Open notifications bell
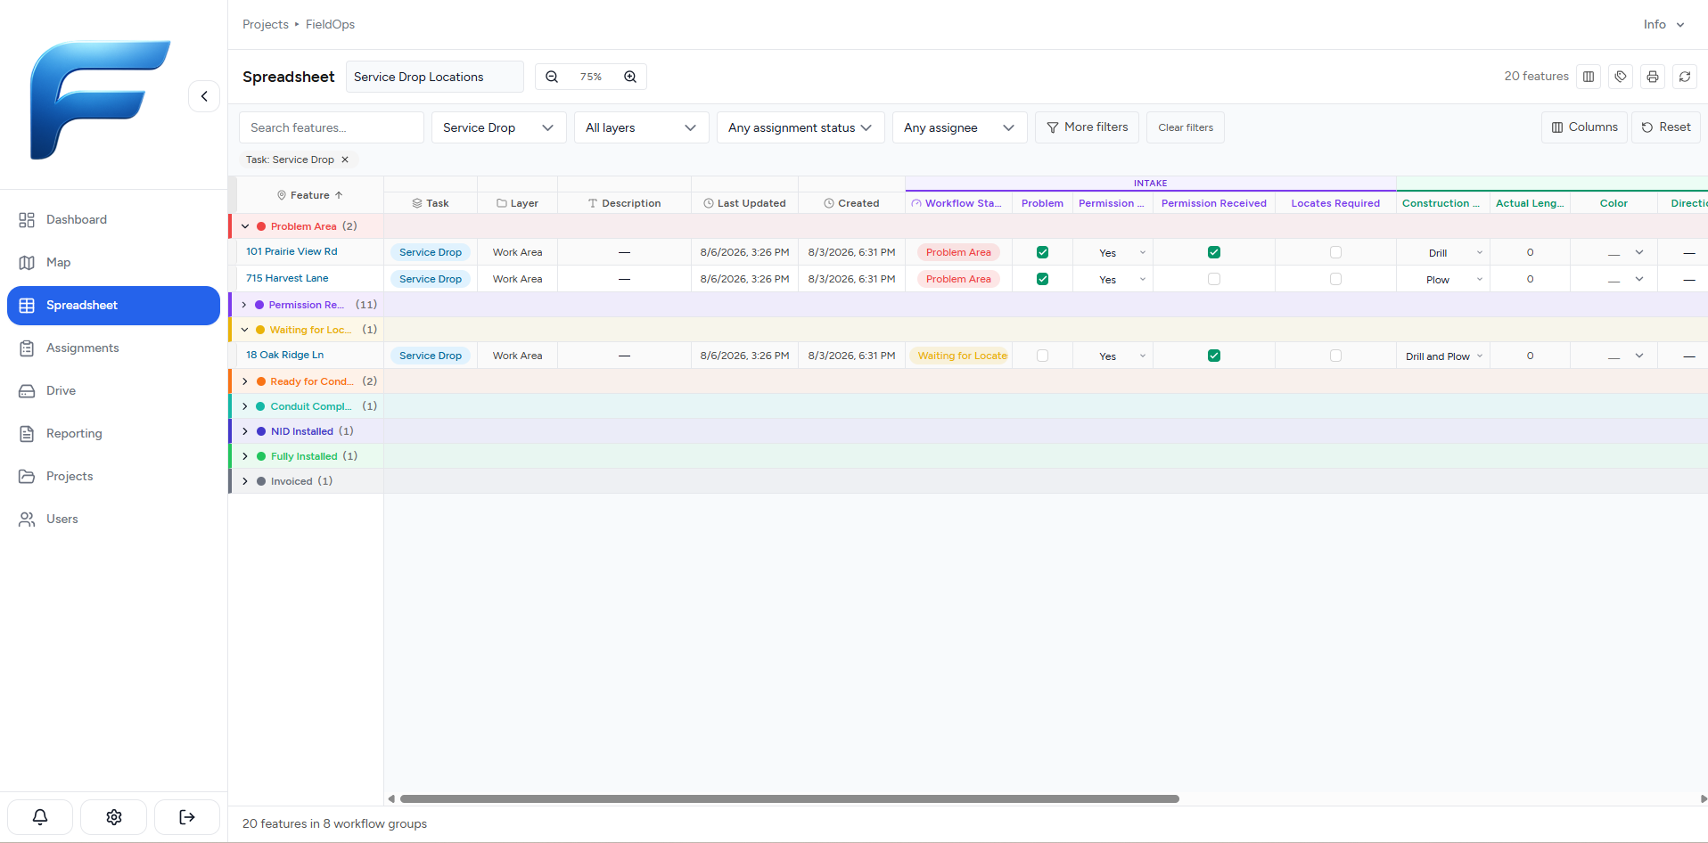Image resolution: width=1708 pixels, height=843 pixels. (x=40, y=816)
